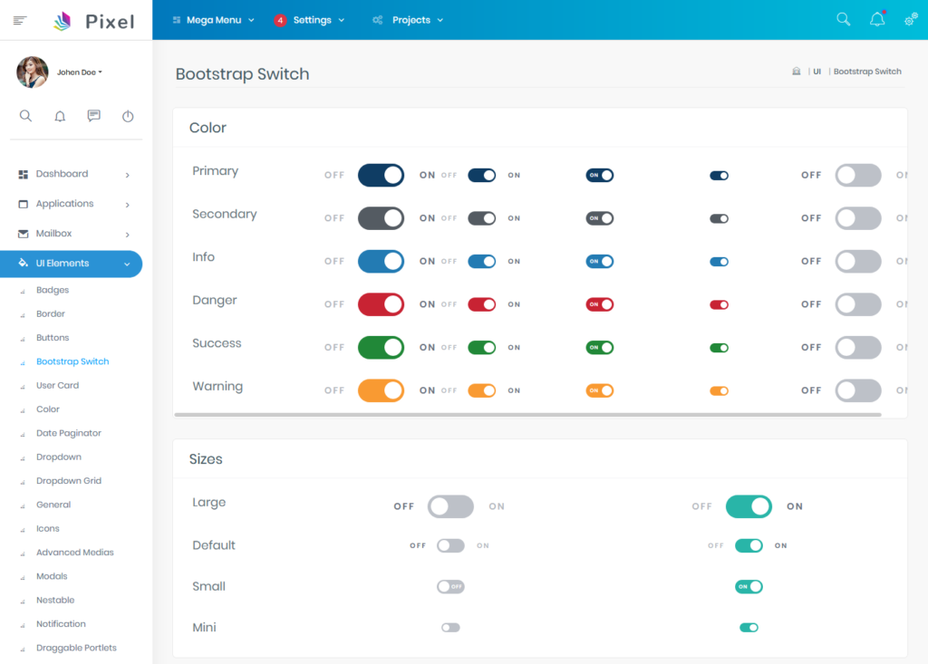Click the chat messages icon under the profile
The width and height of the screenshot is (928, 664).
click(93, 116)
